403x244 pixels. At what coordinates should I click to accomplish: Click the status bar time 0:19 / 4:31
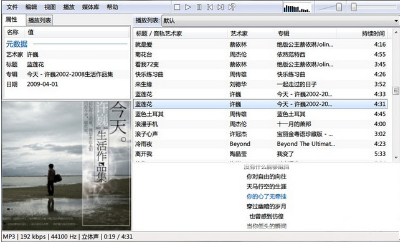click(118, 237)
